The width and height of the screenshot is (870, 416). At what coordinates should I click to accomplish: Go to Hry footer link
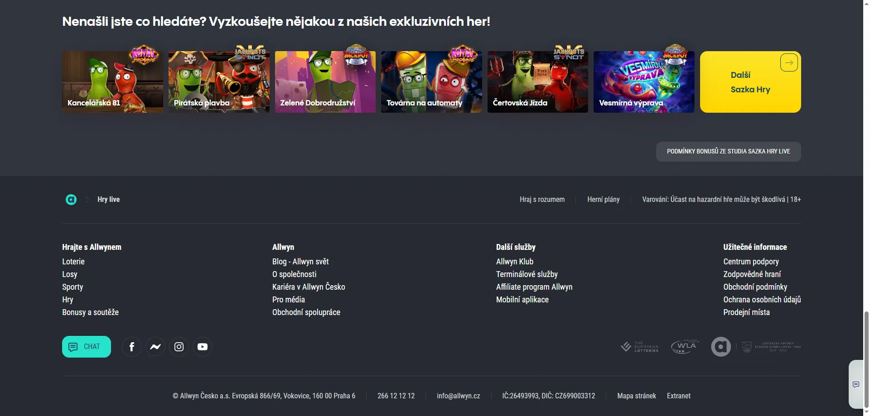(68, 300)
